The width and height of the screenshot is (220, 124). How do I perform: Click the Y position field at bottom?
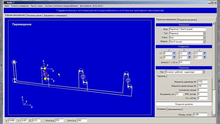tap(24, 121)
